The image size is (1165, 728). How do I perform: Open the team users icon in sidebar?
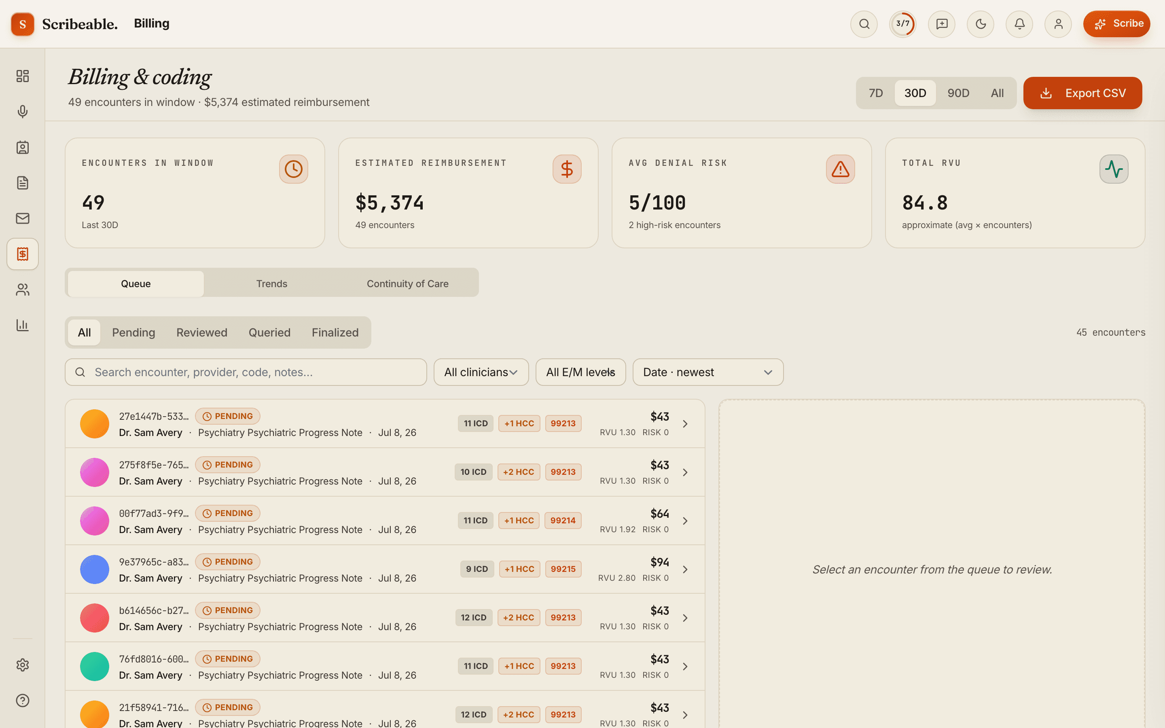click(x=23, y=289)
